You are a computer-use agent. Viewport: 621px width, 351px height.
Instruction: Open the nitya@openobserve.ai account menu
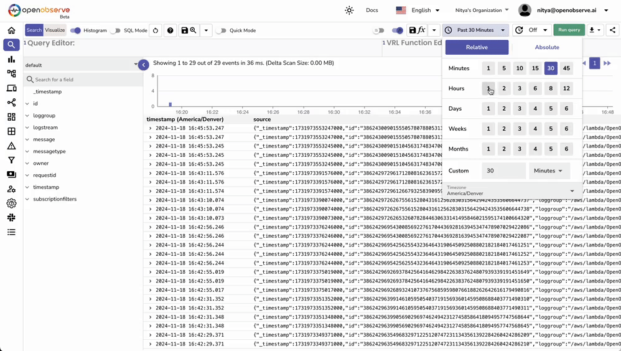(572, 11)
